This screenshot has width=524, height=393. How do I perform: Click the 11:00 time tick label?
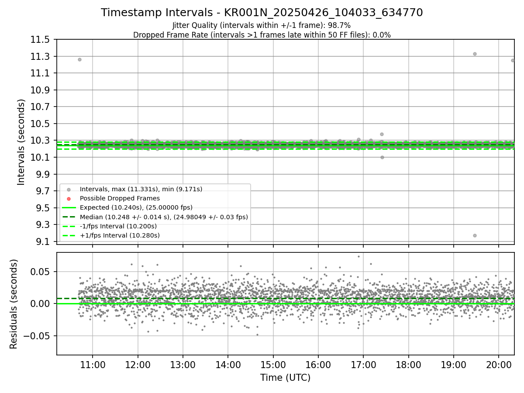(93, 365)
